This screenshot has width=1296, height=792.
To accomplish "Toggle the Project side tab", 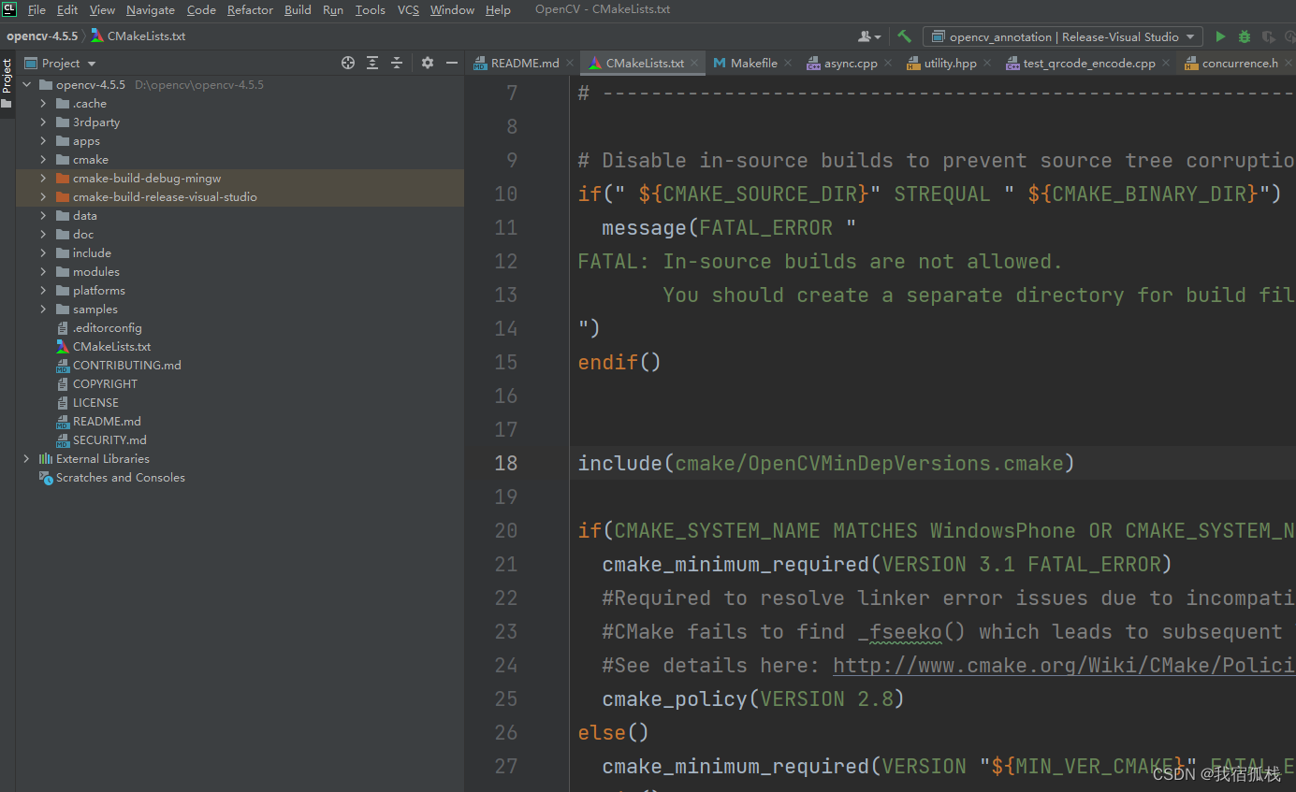I will point(7,75).
